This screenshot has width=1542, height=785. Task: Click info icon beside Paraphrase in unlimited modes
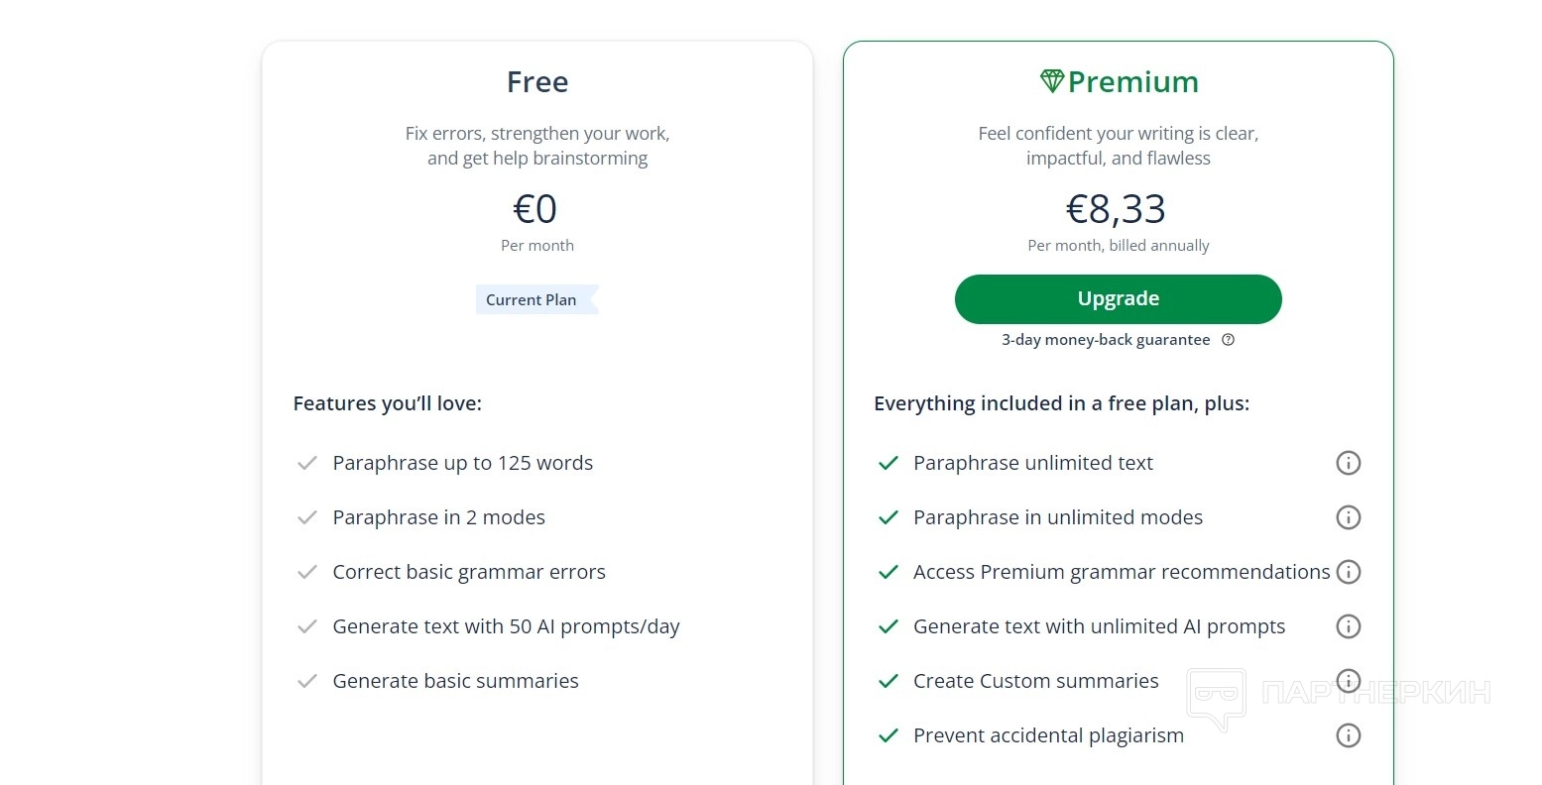[x=1348, y=517]
